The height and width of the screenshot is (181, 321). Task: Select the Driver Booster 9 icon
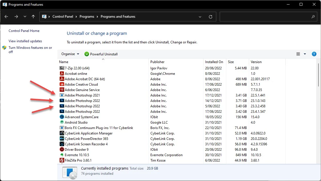coord(62,150)
